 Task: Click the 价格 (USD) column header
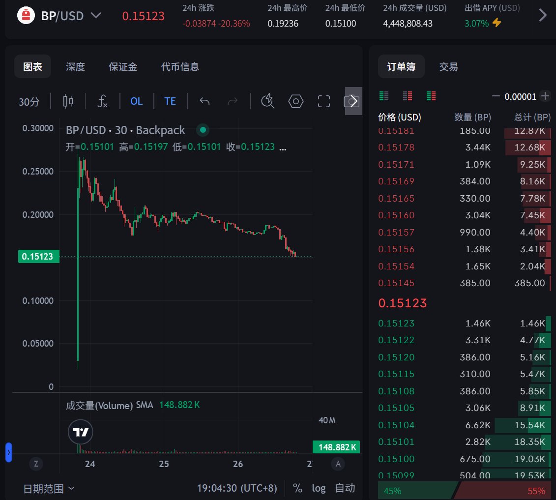(x=400, y=117)
